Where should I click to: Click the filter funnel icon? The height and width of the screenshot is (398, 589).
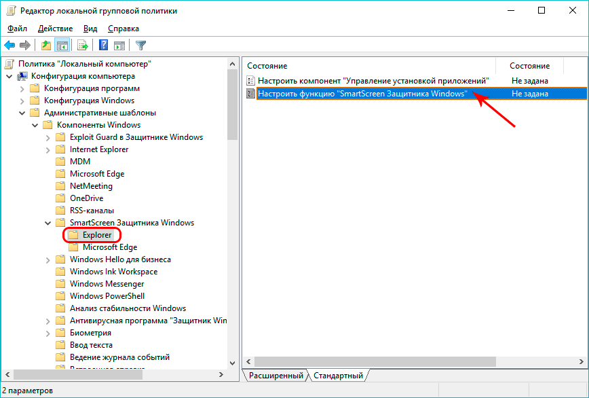(x=140, y=46)
